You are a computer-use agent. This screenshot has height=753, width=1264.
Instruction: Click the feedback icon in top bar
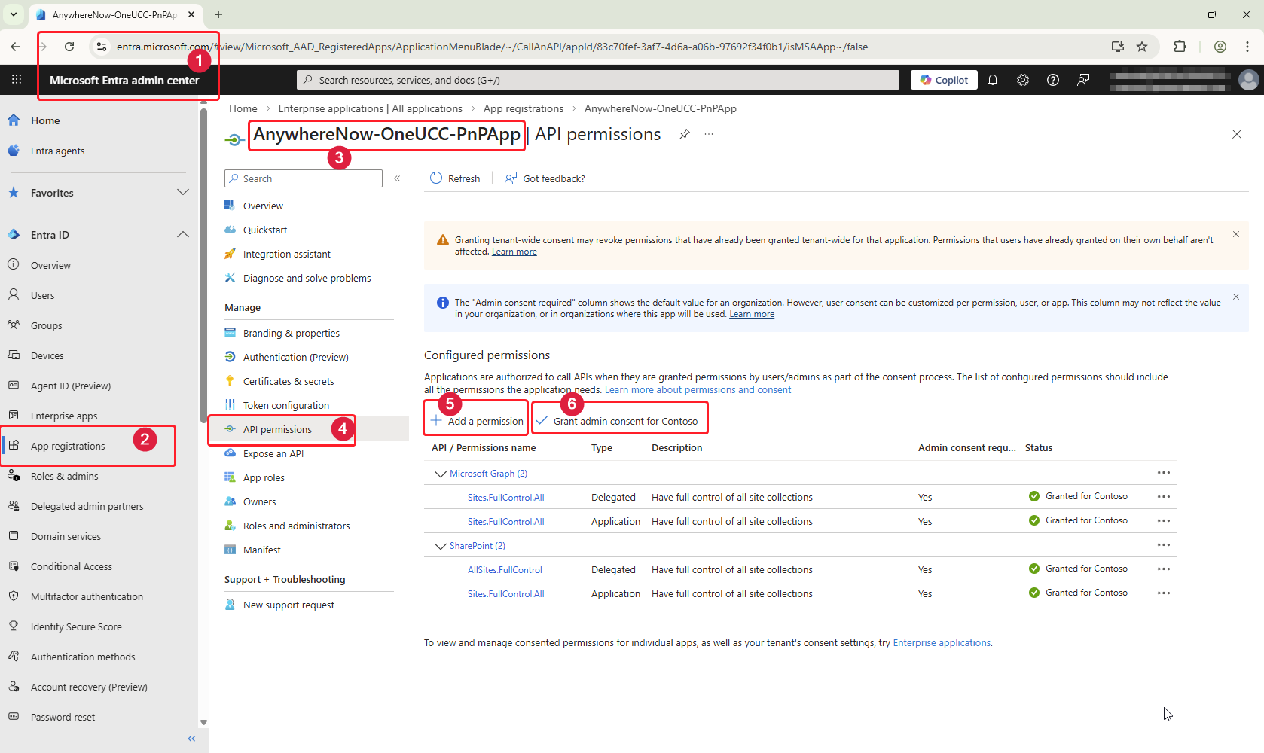pyautogui.click(x=1083, y=80)
